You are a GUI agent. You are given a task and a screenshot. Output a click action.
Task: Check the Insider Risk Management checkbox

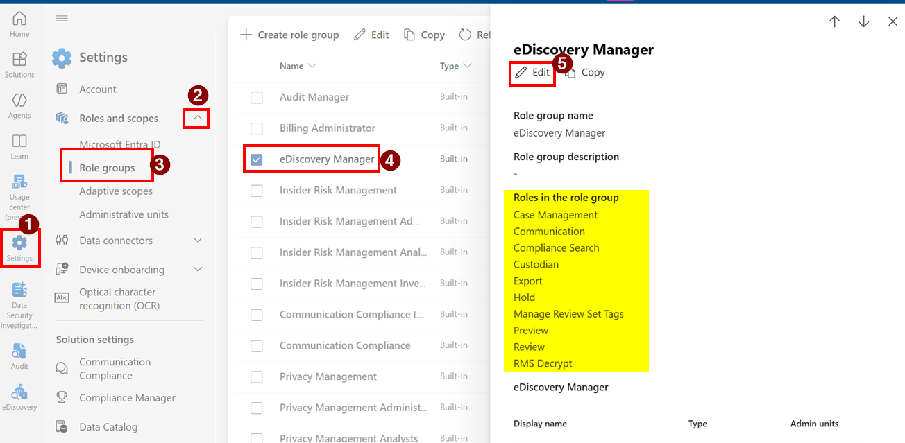point(257,191)
